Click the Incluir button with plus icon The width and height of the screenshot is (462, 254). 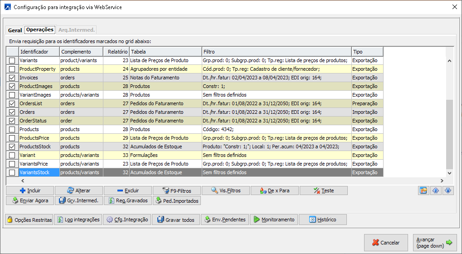pyautogui.click(x=30, y=190)
